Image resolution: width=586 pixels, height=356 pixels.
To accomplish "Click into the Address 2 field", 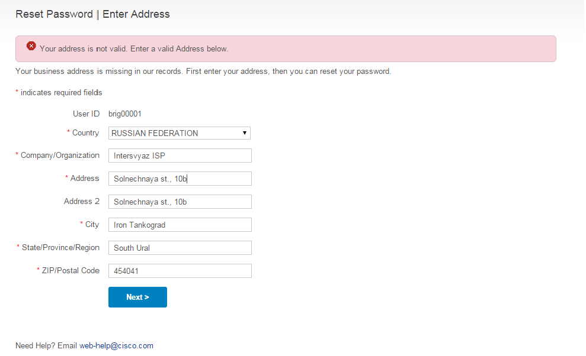I will [x=180, y=202].
